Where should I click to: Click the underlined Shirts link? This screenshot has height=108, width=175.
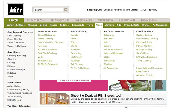[74, 42]
